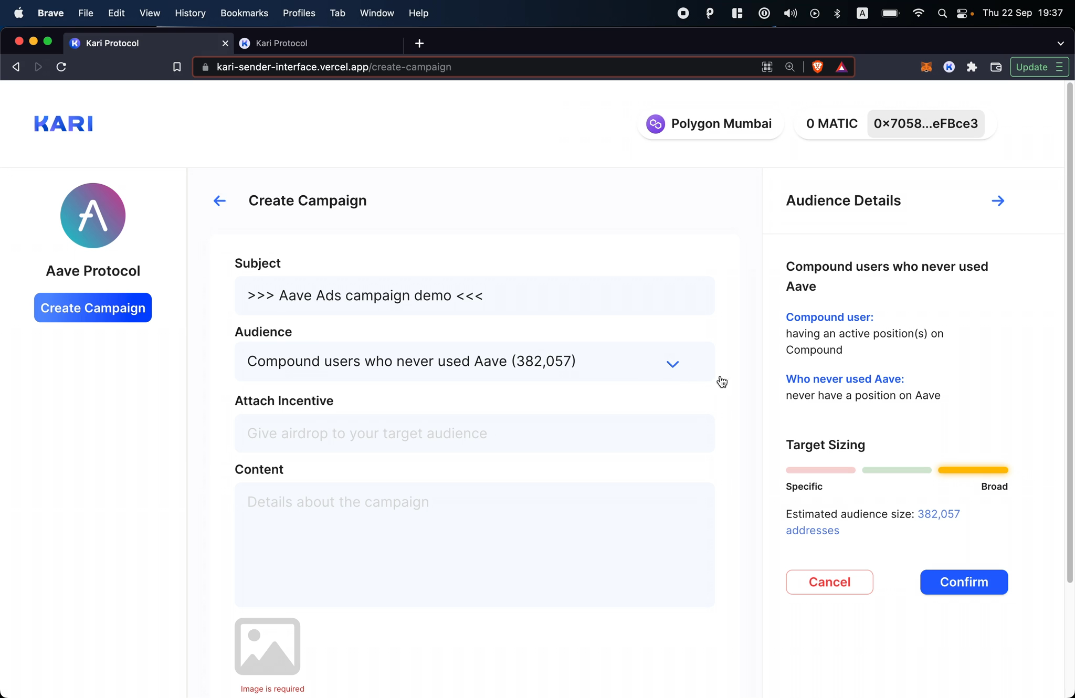Viewport: 1075px width, 698px height.
Task: Click the 382,057 addresses link
Action: 873,522
